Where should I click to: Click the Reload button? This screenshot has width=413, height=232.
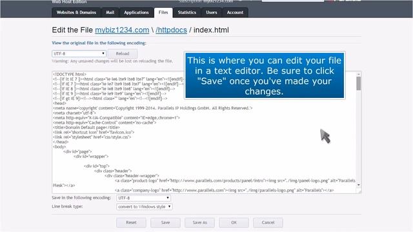click(x=123, y=53)
